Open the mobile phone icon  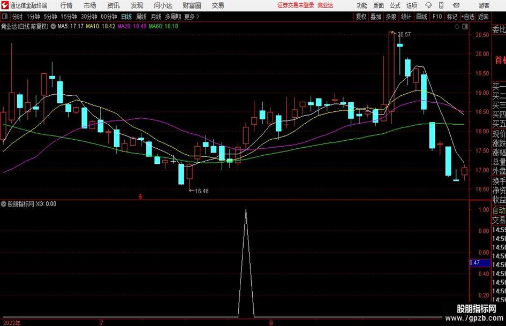pos(441,5)
